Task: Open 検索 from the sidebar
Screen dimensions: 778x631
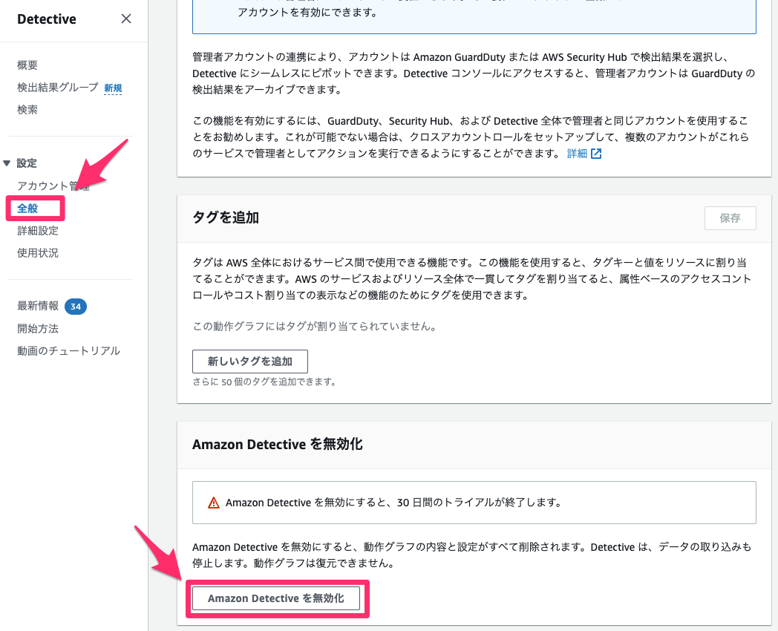Action: click(x=27, y=109)
